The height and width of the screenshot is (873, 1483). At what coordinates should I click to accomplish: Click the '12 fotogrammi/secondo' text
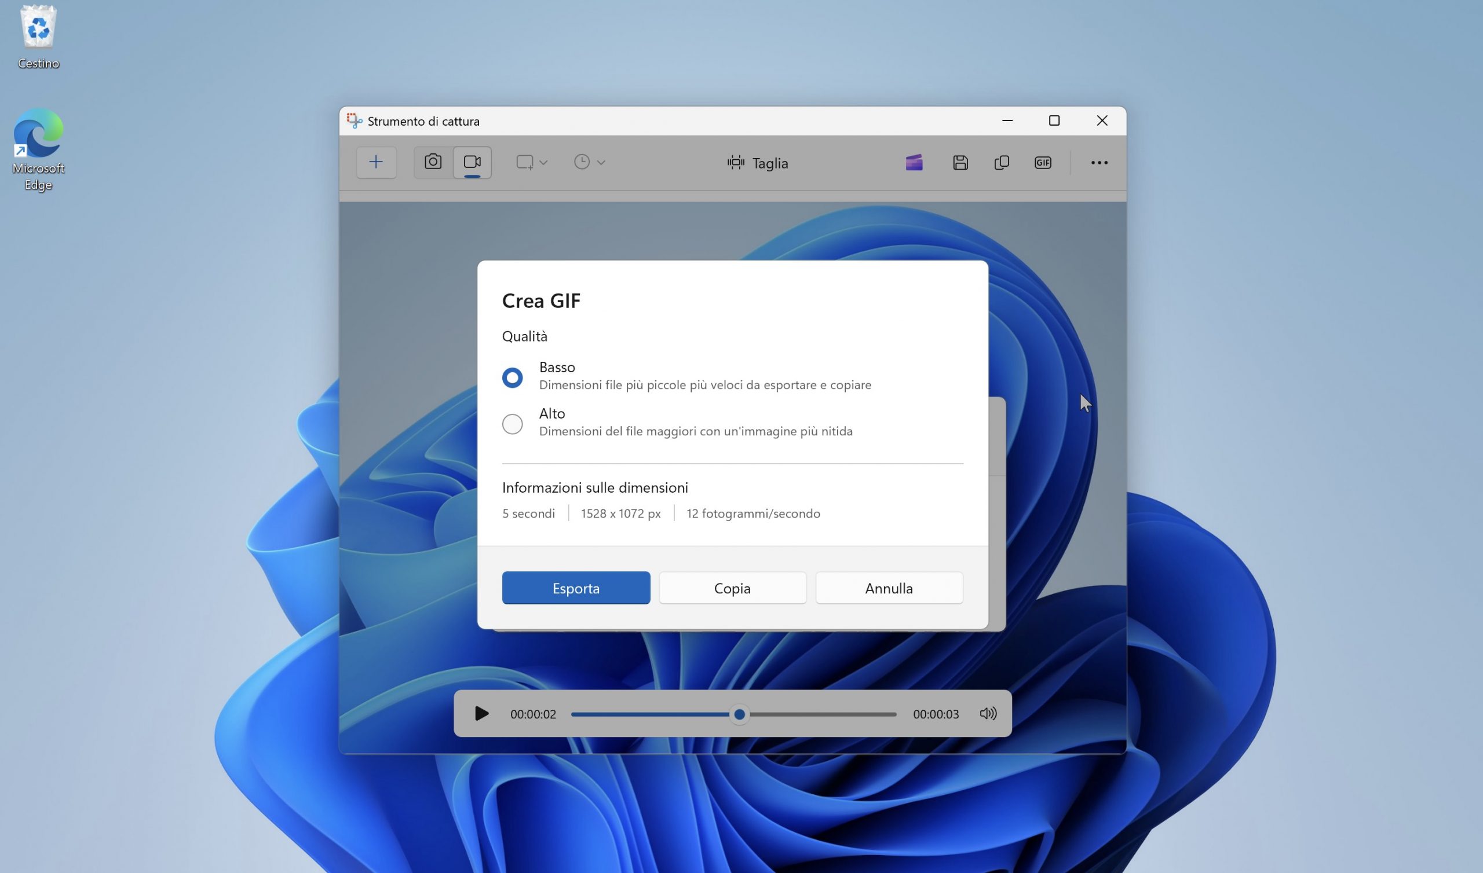click(753, 513)
